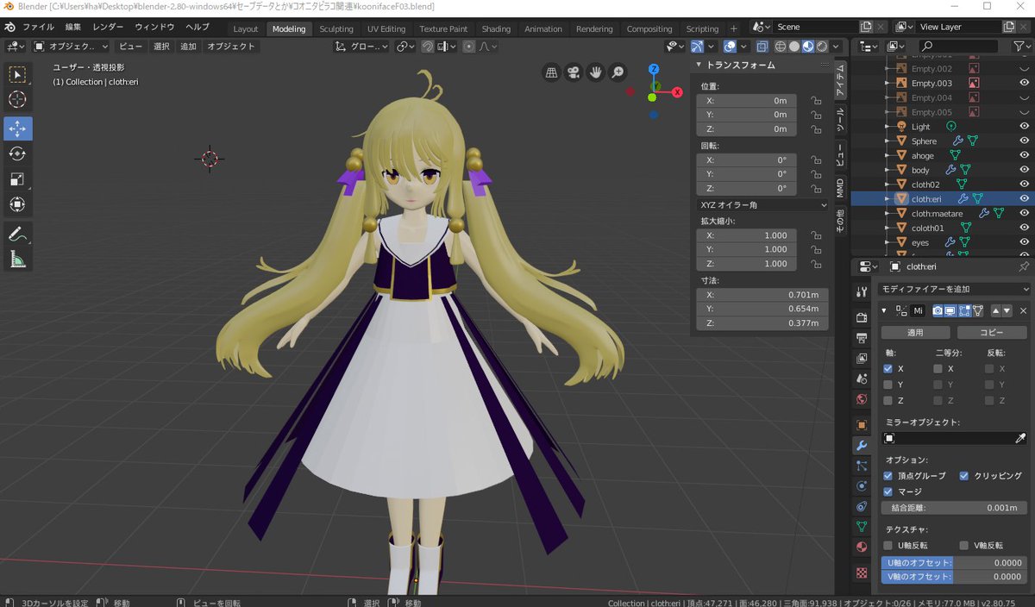Toggle the 頂点グループ checkbox
Viewport: 1035px width, 607px height.
point(888,476)
